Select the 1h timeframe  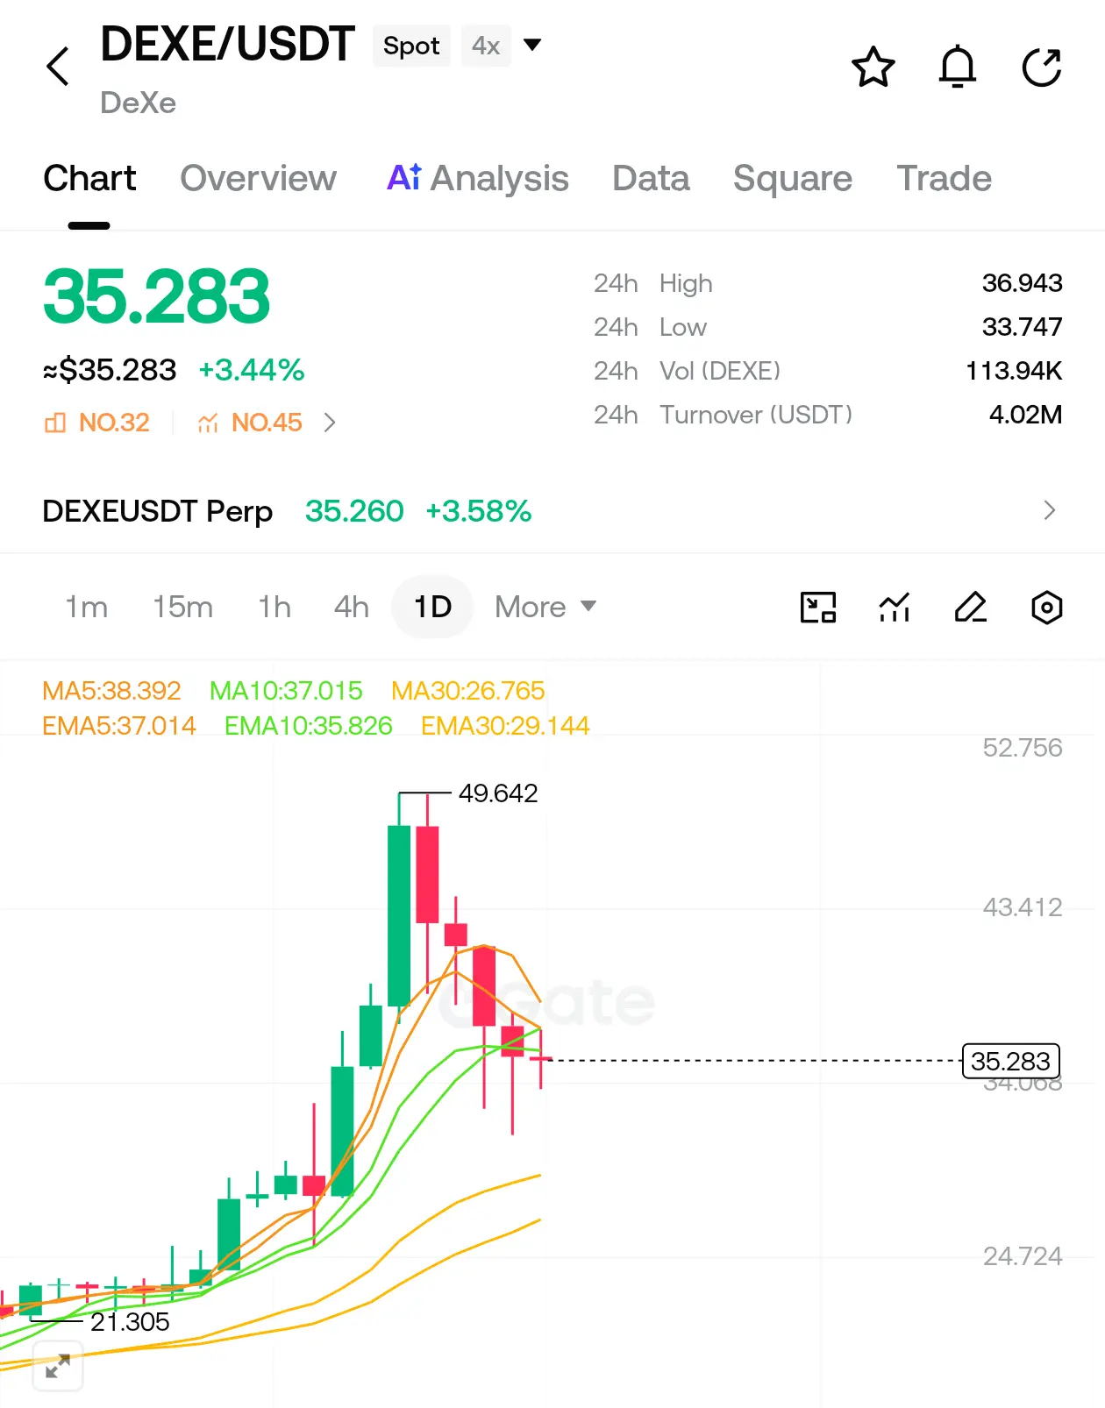[x=274, y=607]
